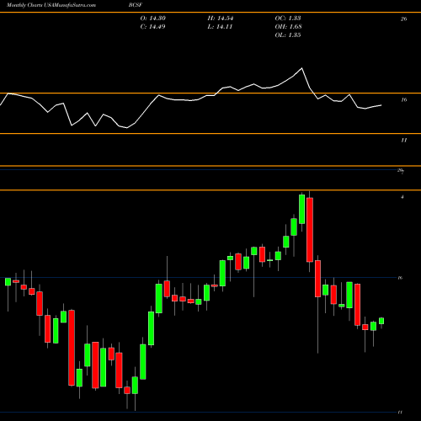Click the 26 axis label on line chart
This screenshot has width=421, height=421.
tap(403, 19)
